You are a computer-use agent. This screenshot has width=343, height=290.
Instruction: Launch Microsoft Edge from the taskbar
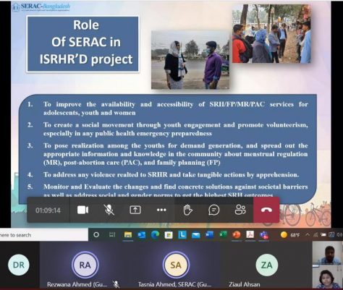[155, 234]
